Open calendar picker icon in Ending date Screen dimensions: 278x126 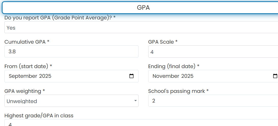coord(275,76)
